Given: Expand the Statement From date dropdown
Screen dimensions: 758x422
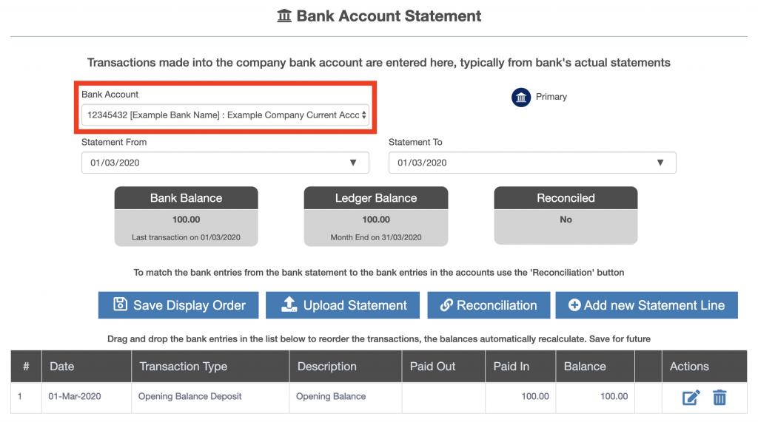Looking at the screenshot, I should (x=225, y=163).
